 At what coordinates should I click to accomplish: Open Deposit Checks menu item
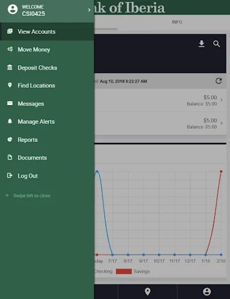point(47,68)
